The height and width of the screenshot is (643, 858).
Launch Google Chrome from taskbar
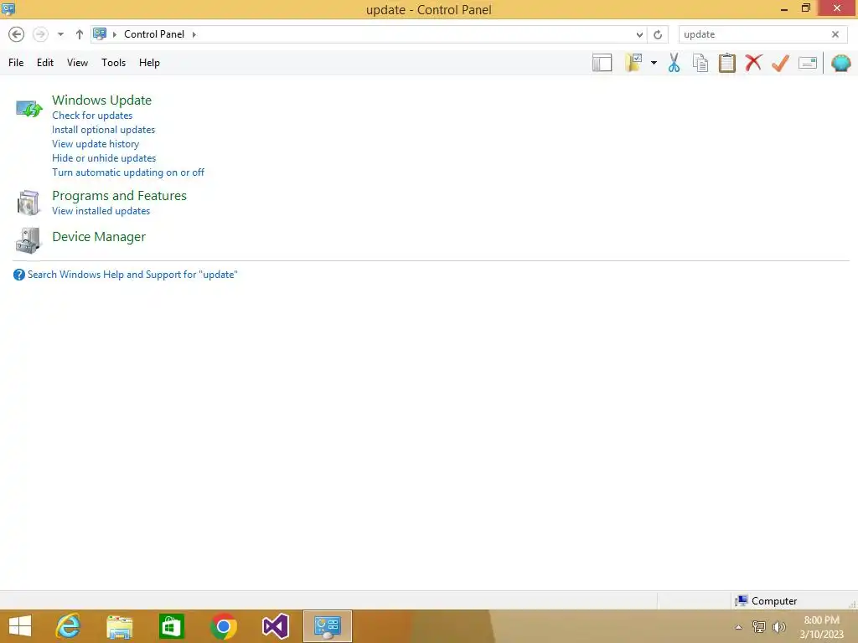(x=223, y=626)
